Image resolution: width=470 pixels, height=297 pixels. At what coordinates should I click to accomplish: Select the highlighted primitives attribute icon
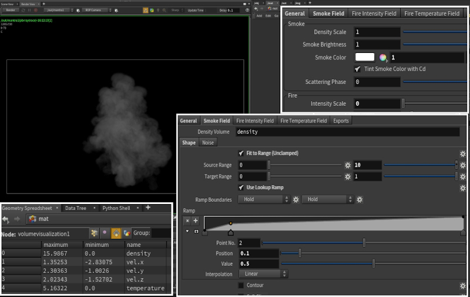click(x=116, y=233)
